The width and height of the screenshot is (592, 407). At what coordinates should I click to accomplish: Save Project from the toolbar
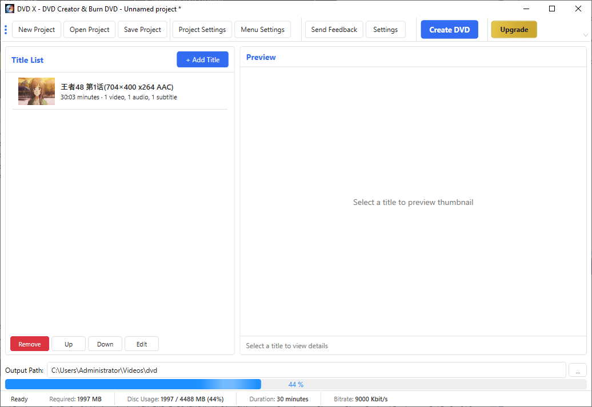click(x=142, y=30)
